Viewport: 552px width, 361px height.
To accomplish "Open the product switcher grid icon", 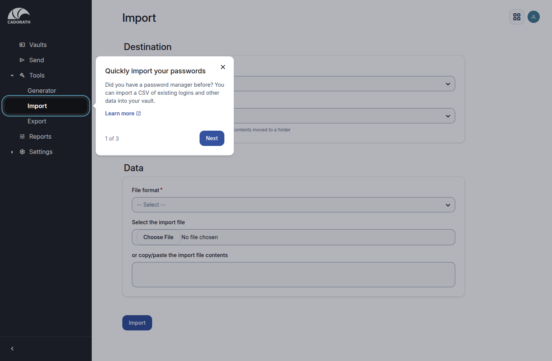I will click(x=517, y=17).
